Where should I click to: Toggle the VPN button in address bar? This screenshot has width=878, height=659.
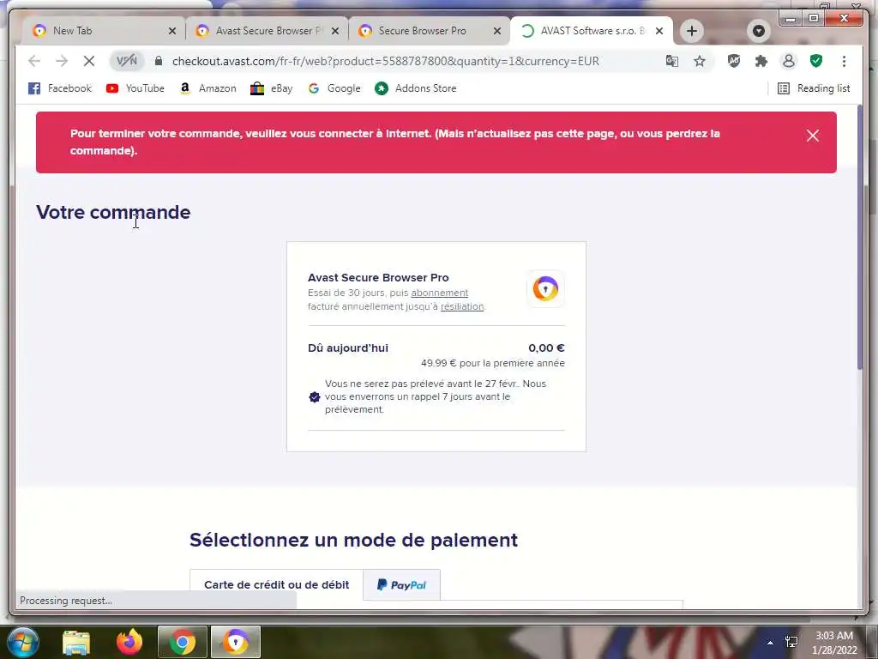coord(127,61)
